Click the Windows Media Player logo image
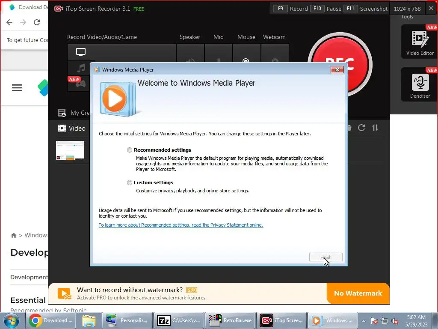The width and height of the screenshot is (438, 329). point(118,99)
